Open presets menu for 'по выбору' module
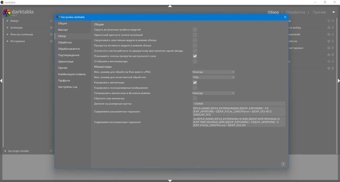 point(333,28)
